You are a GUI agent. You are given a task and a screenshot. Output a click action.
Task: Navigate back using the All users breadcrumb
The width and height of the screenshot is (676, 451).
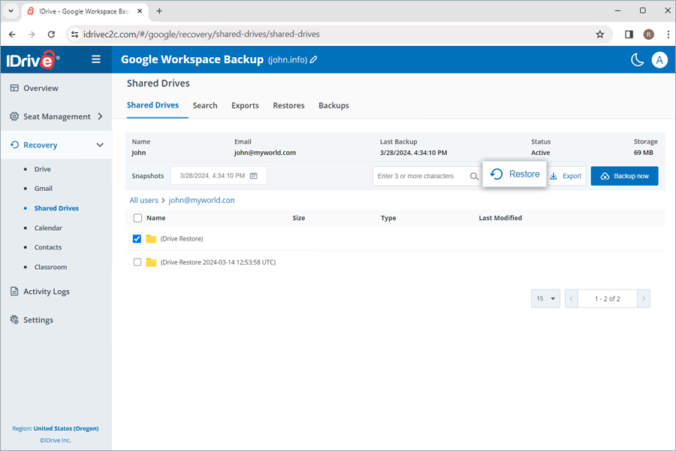point(143,200)
